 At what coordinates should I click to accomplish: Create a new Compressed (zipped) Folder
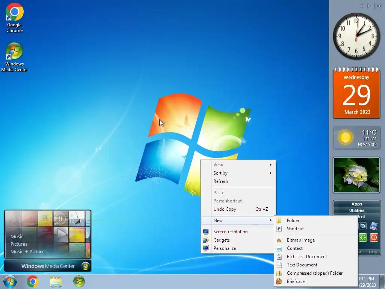pos(315,273)
